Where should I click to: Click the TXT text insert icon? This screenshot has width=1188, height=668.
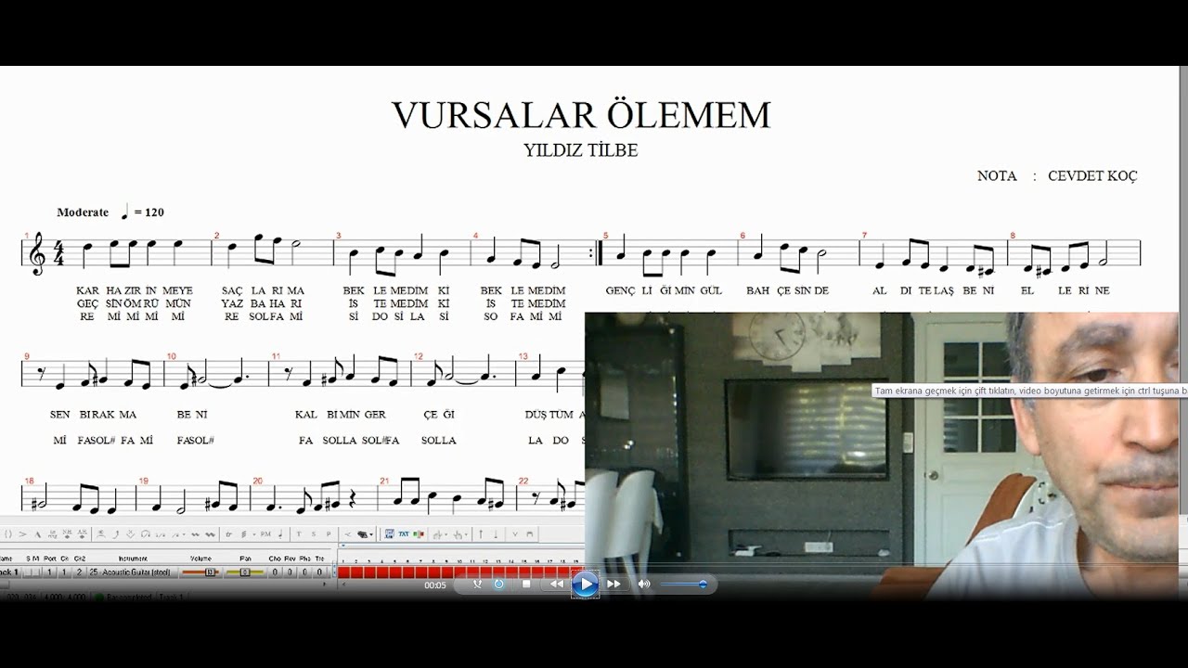[404, 534]
